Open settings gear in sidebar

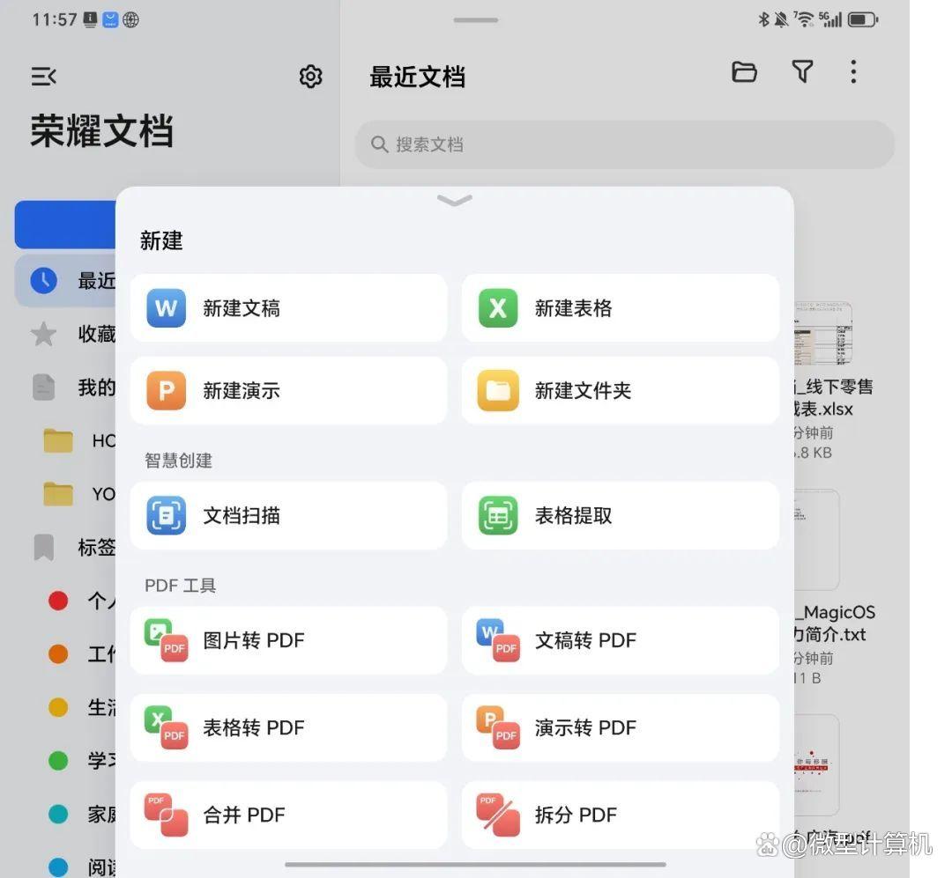(310, 77)
